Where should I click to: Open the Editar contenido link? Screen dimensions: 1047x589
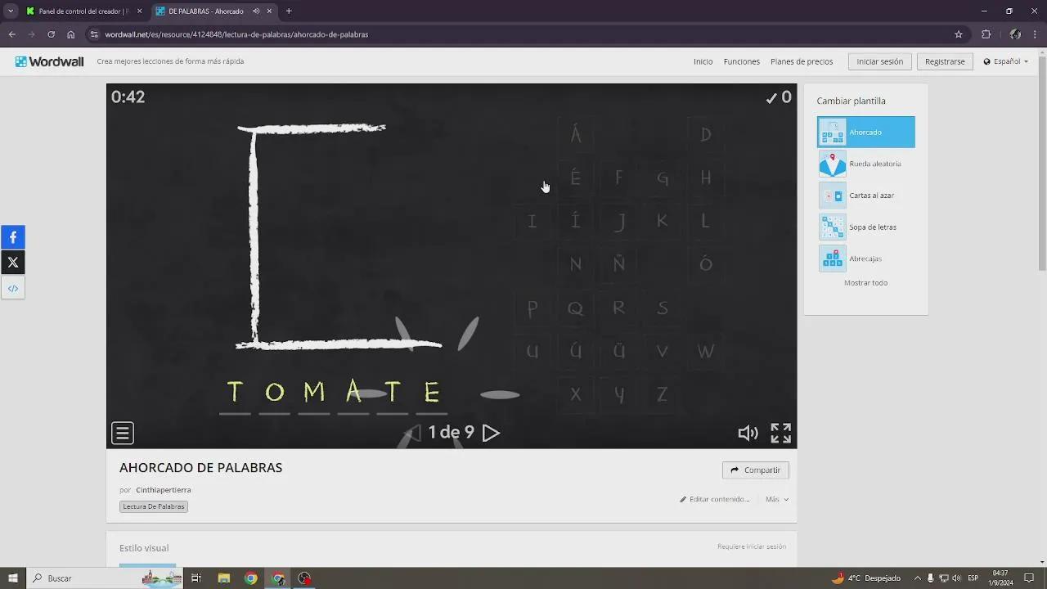click(720, 499)
